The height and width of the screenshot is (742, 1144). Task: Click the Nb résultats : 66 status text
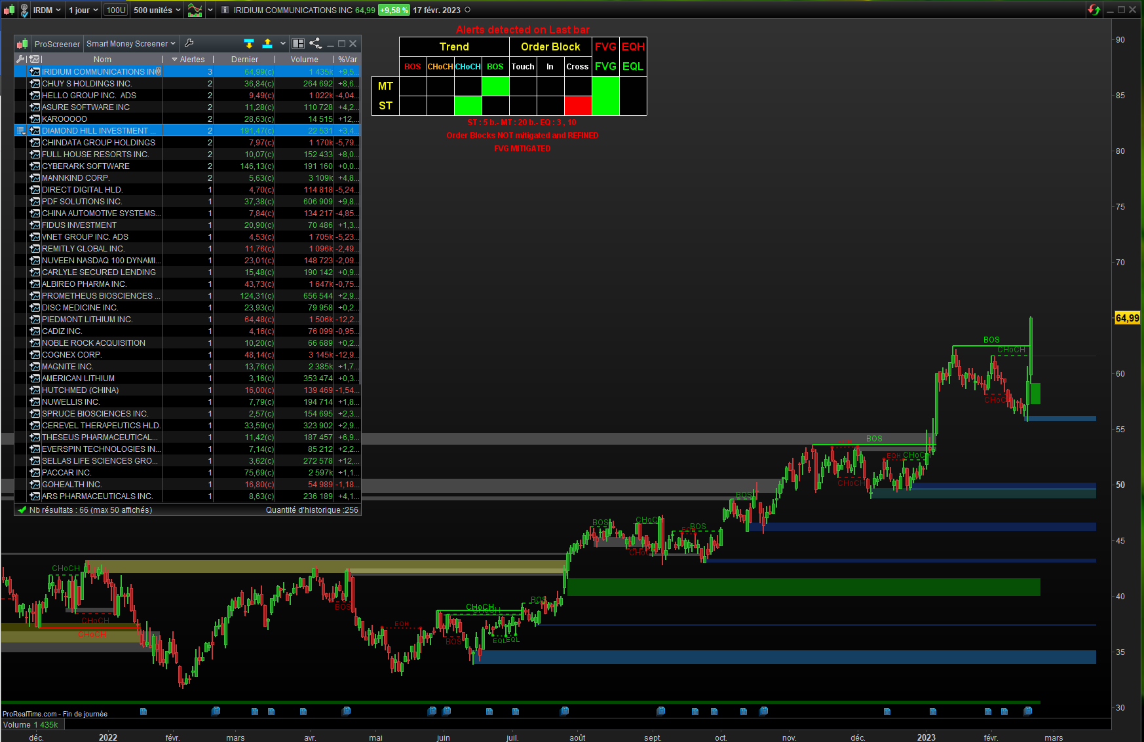(x=90, y=510)
